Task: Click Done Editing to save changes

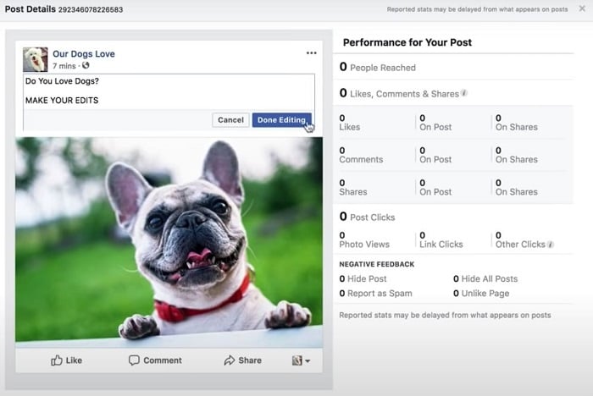Action: 282,120
